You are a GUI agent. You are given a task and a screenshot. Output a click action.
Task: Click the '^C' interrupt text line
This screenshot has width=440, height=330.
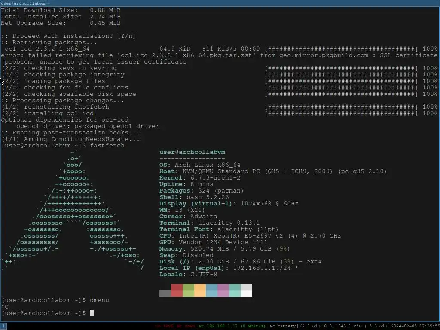5,306
